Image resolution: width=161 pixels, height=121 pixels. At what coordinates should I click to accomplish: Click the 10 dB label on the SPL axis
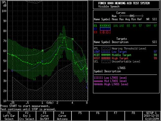tap(5, 101)
